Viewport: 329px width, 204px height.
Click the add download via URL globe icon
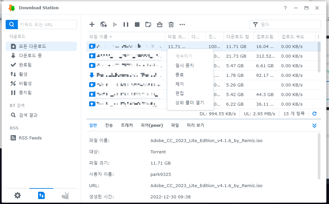pyautogui.click(x=103, y=24)
